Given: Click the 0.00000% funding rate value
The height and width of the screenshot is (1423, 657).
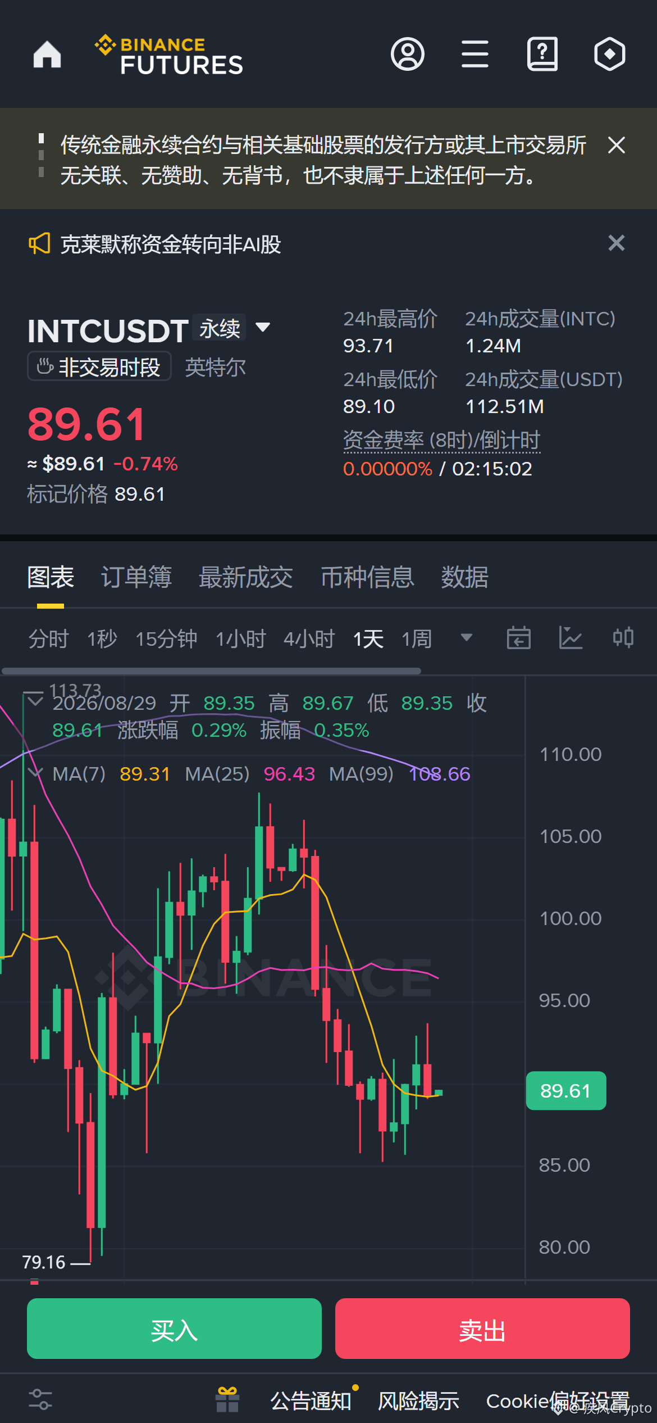Looking at the screenshot, I should (x=388, y=469).
